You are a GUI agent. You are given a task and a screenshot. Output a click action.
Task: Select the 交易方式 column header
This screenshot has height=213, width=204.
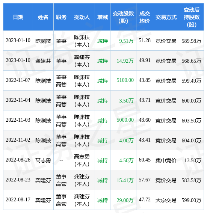166,17
